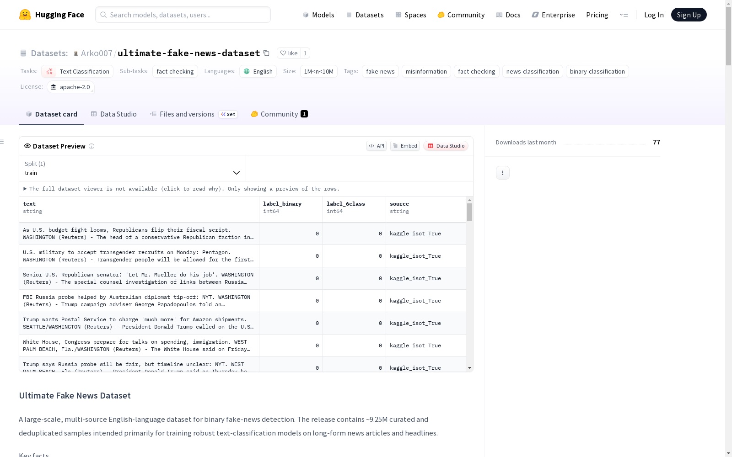Open the three-dot options button
The height and width of the screenshot is (457, 732).
point(503,173)
